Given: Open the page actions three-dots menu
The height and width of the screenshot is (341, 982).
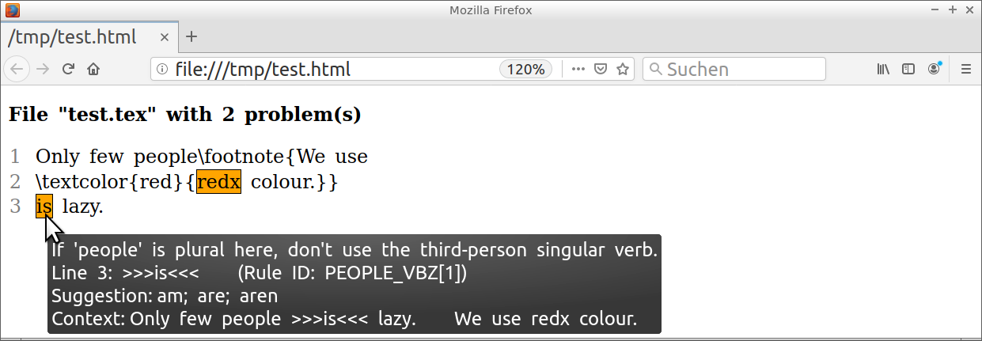Looking at the screenshot, I should (x=578, y=70).
